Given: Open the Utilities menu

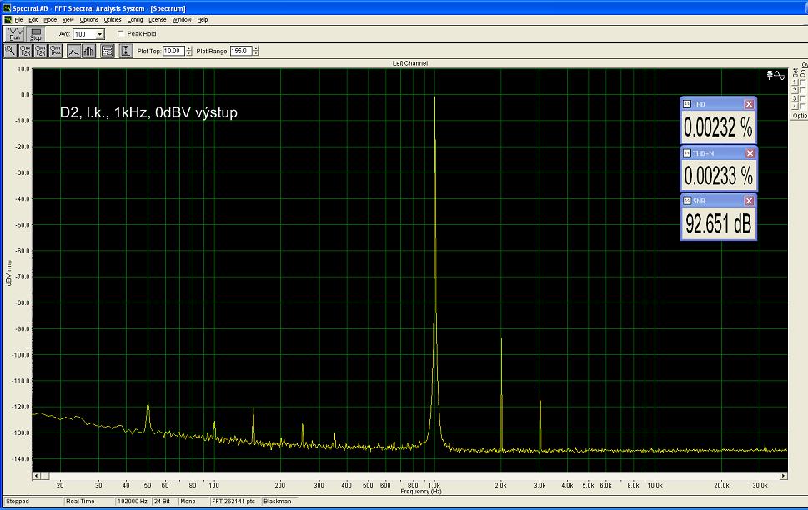Looking at the screenshot, I should [x=113, y=19].
